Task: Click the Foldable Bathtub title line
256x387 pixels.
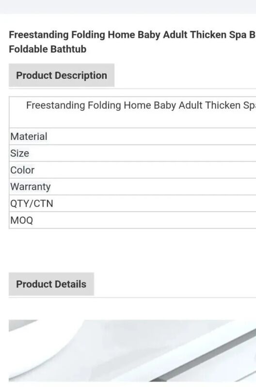Action: 48,49
